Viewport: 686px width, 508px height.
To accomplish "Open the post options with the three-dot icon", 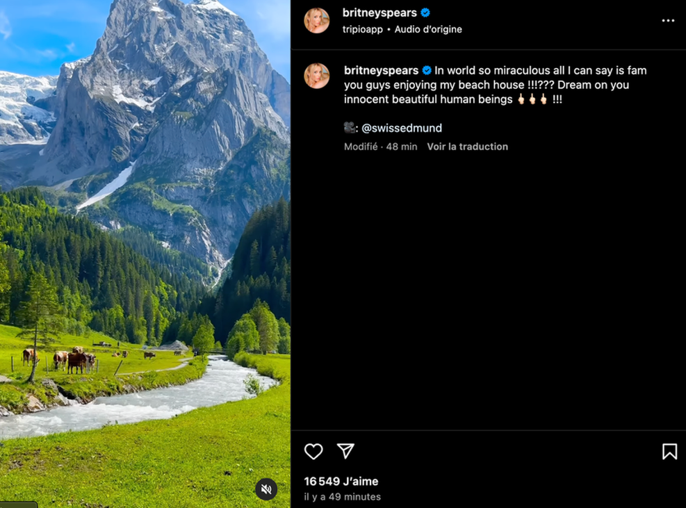I will pyautogui.click(x=668, y=20).
